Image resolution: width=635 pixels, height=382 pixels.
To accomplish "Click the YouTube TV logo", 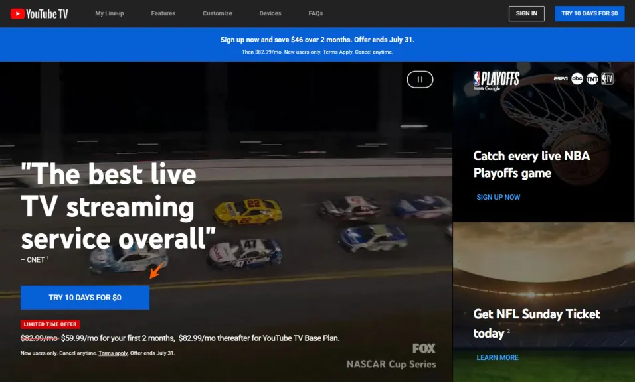I will 39,14.
